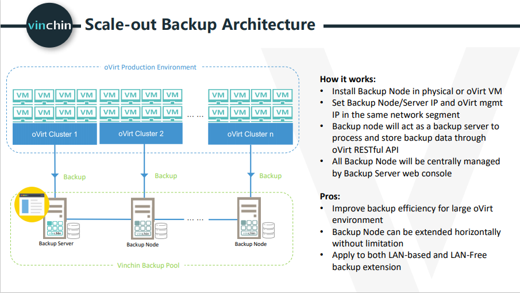Click the database disk beside middle Backup Node
This screenshot has width=520, height=293.
161,231
